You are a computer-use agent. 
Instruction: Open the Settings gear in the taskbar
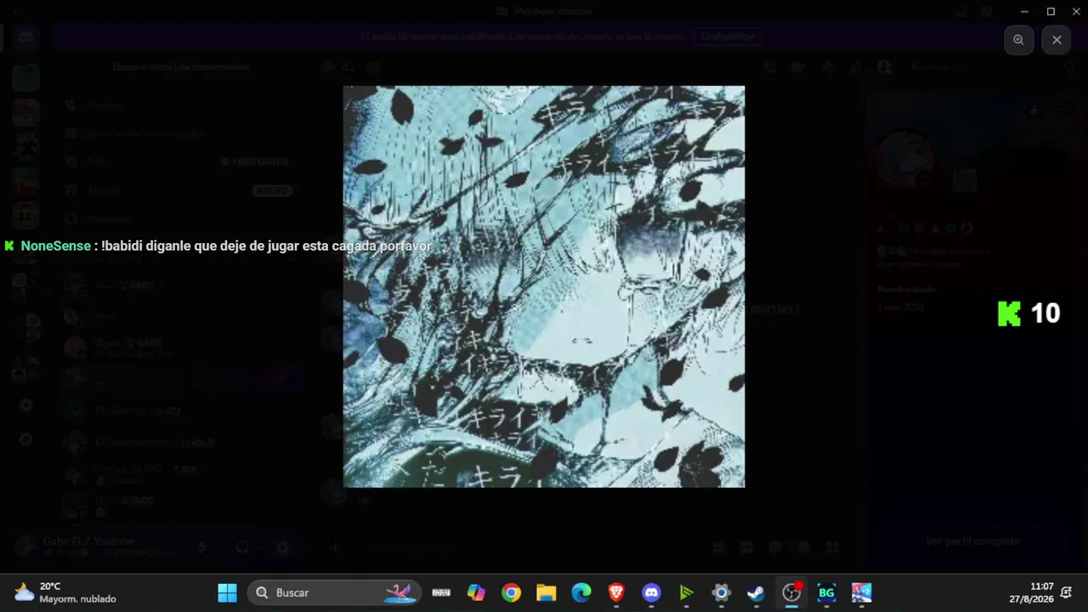[722, 592]
